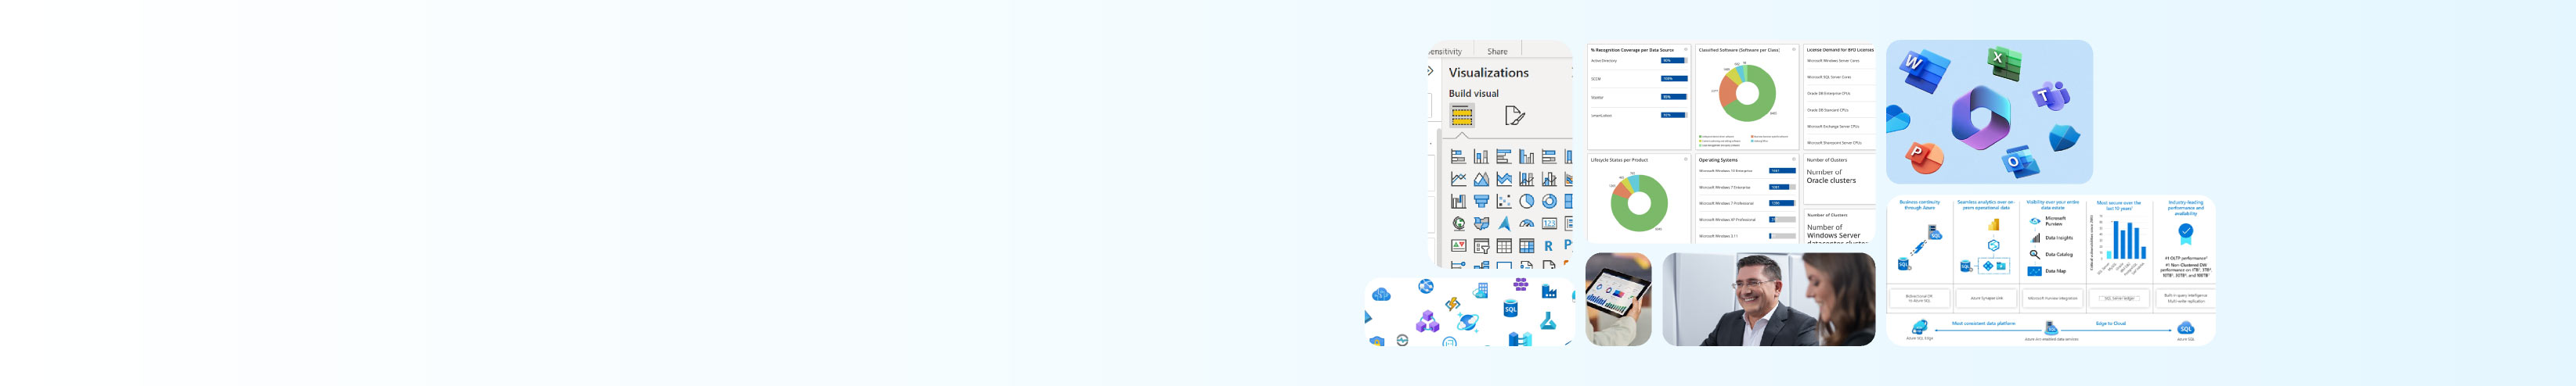The height and width of the screenshot is (386, 2576).
Task: Click the blue SQL database icon in Azure collage
Action: [1510, 309]
